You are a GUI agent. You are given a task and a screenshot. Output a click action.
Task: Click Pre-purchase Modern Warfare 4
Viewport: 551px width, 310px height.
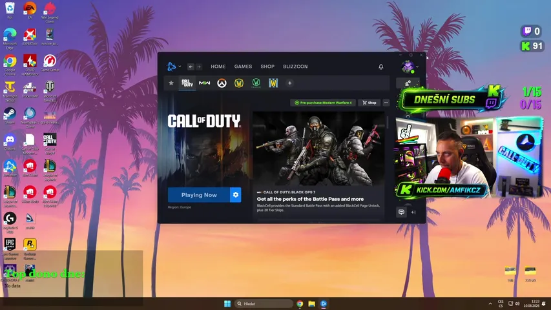click(323, 103)
